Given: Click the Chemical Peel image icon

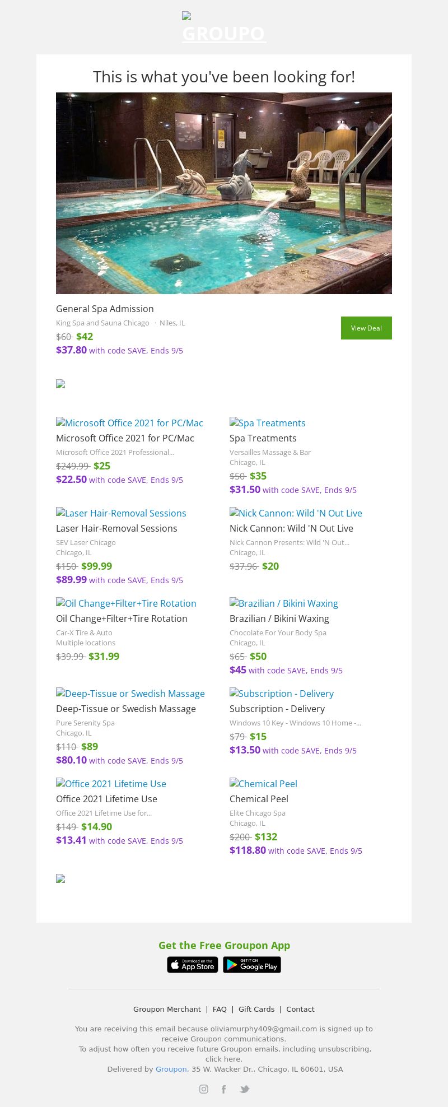Looking at the screenshot, I should coord(234,783).
